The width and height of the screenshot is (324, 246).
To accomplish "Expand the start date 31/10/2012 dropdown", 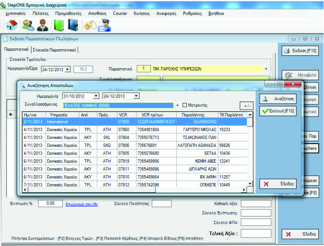I will click(x=96, y=96).
